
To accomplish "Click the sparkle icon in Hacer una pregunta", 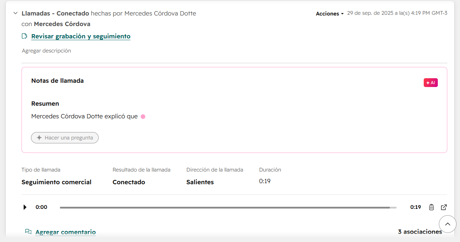I will tap(39, 138).
